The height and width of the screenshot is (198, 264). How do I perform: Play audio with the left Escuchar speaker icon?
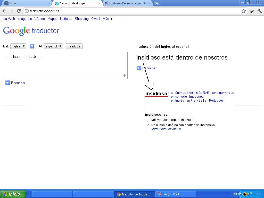(x=8, y=83)
